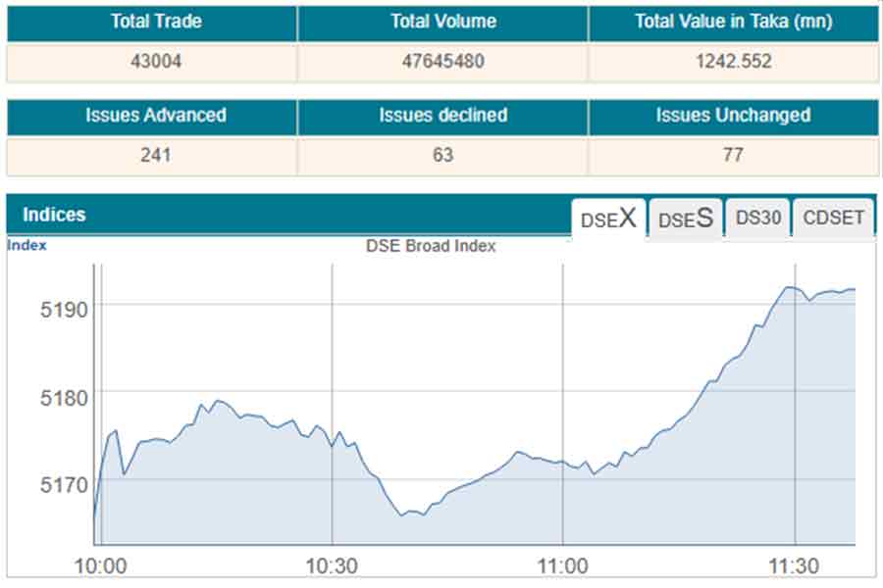Click the Indices panel title
The height and width of the screenshot is (588, 883).
click(54, 215)
